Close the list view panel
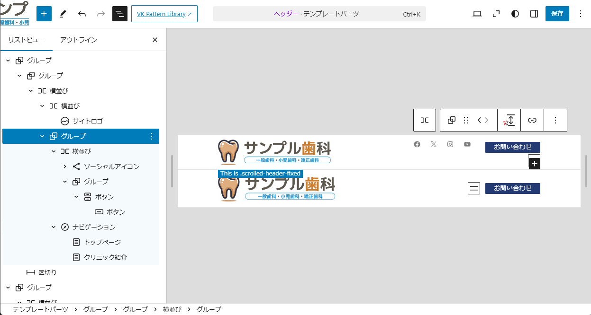Viewport: 591px width, 315px height. 155,40
